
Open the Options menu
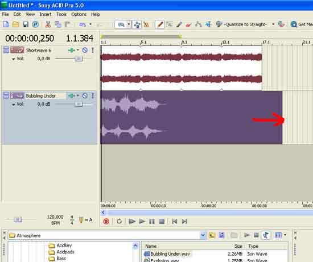79,14
